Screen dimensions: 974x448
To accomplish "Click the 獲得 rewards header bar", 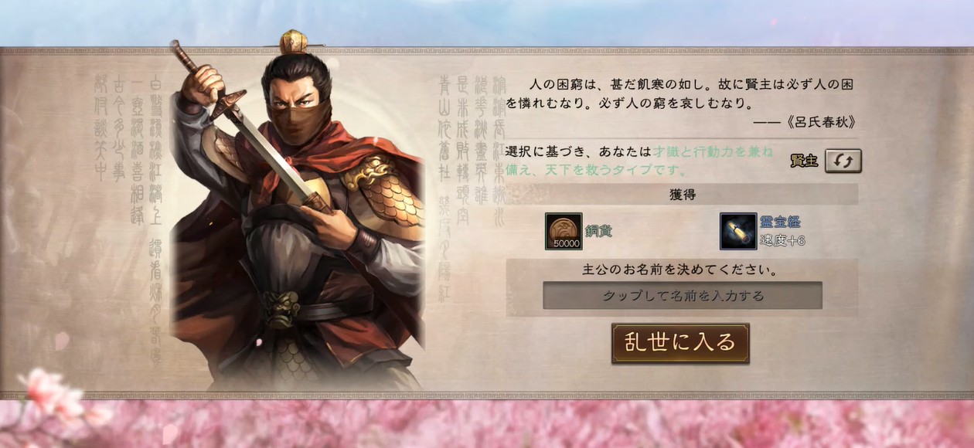I will coord(682,194).
